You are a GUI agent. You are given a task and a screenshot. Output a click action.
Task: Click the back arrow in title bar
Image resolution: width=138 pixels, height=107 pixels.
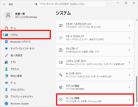pyautogui.click(x=4, y=4)
